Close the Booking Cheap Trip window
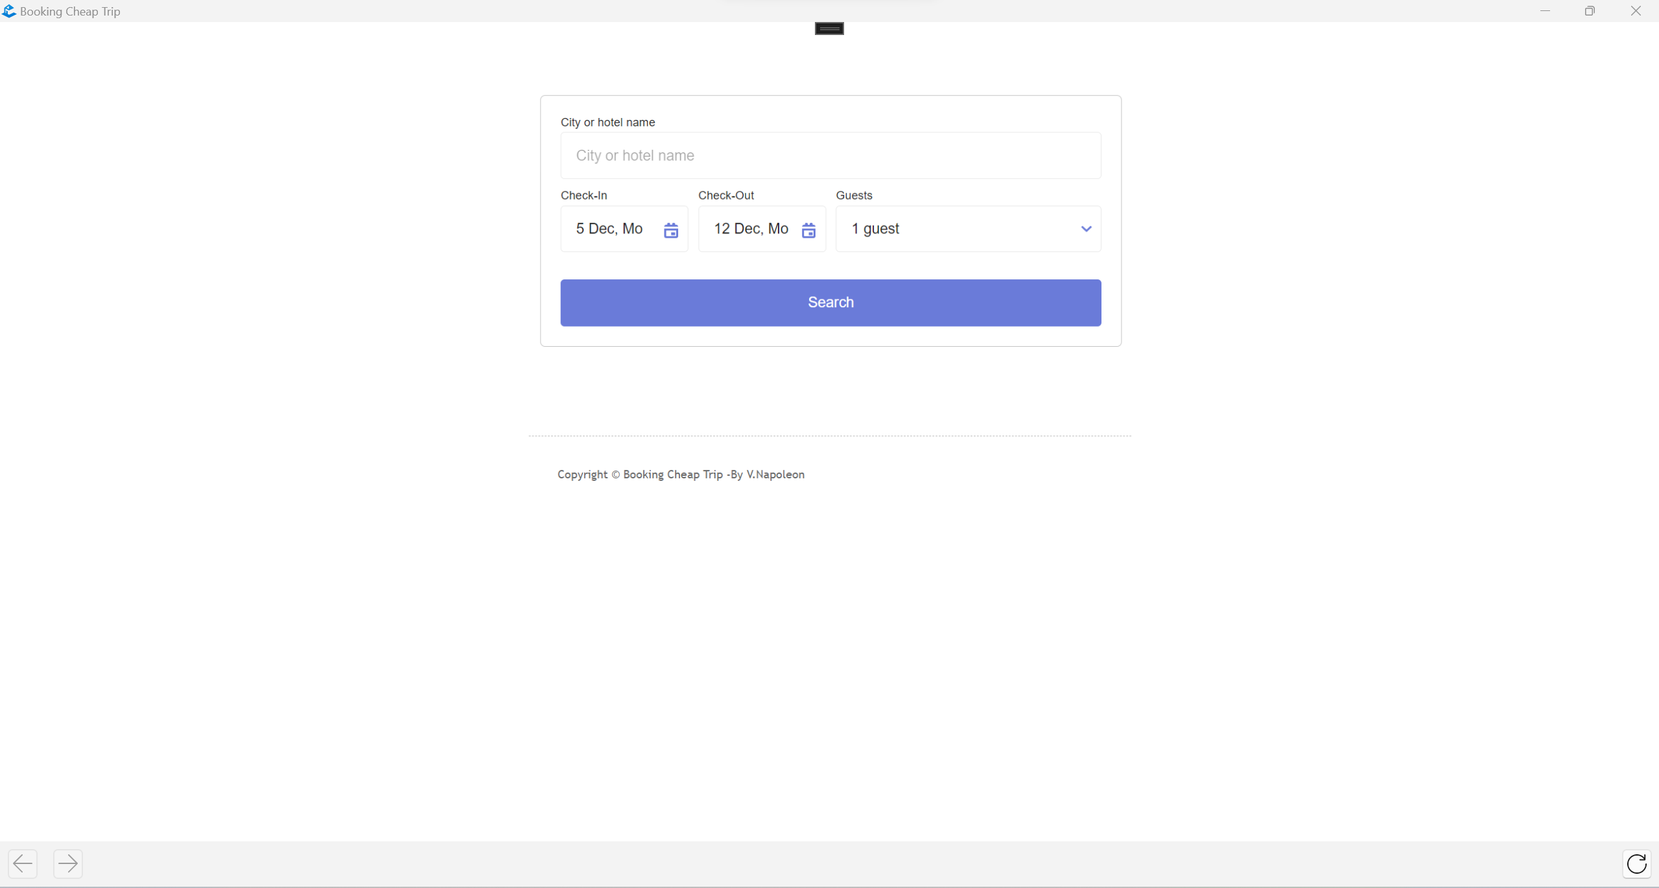The image size is (1659, 888). 1636,11
